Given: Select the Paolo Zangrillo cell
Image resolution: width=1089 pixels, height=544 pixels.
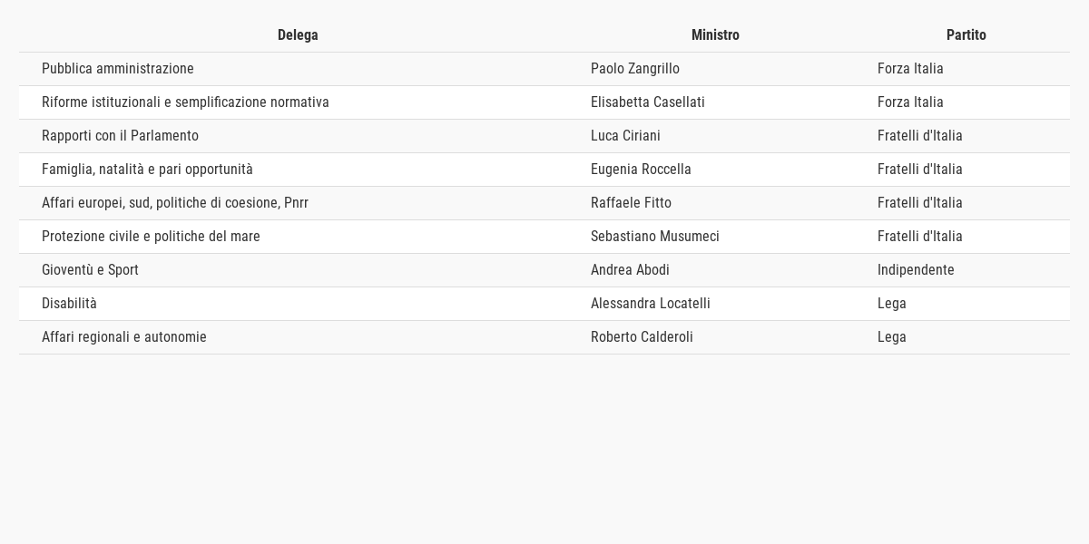Looking at the screenshot, I should (x=715, y=69).
